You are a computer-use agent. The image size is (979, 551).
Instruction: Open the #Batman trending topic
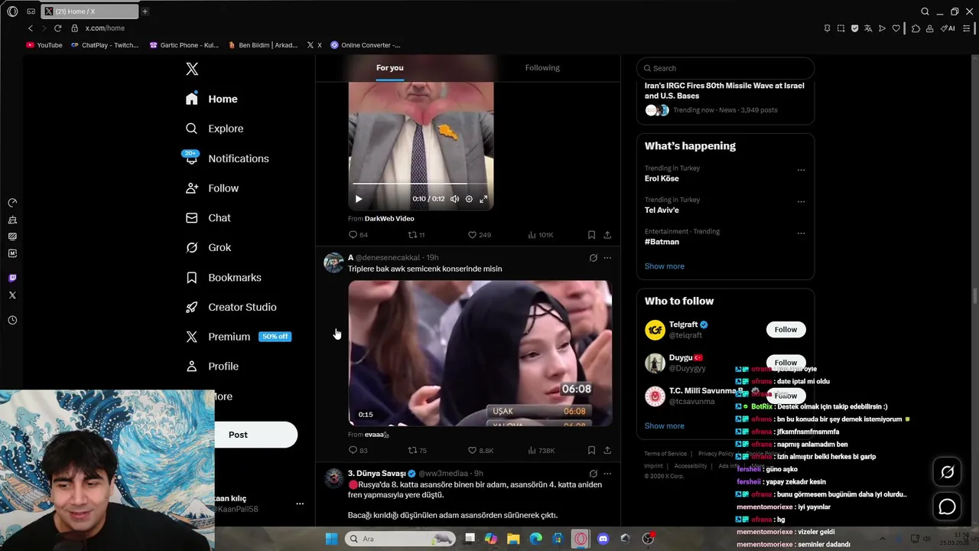662,242
